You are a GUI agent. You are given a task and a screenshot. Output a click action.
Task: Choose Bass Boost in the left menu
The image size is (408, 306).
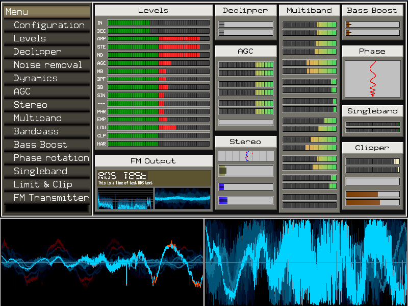[x=47, y=145]
